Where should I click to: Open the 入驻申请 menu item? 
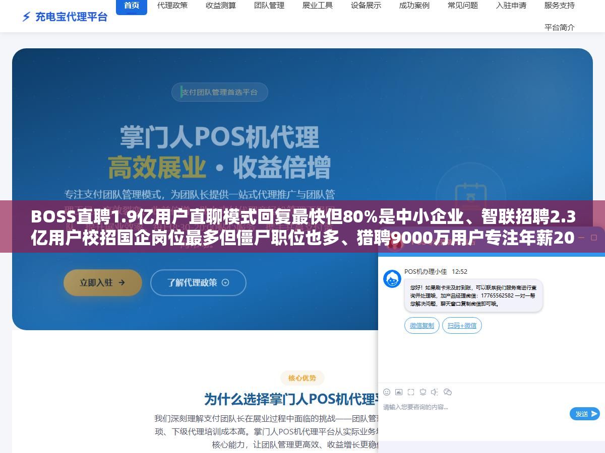pos(511,6)
